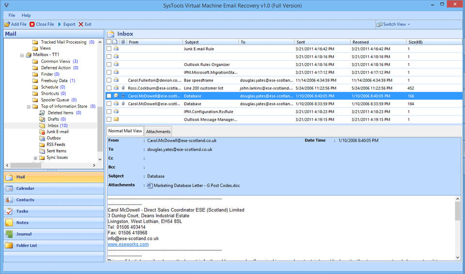The image size is (465, 274).
Task: Open the www.eseworks.com link
Action: coord(128,244)
